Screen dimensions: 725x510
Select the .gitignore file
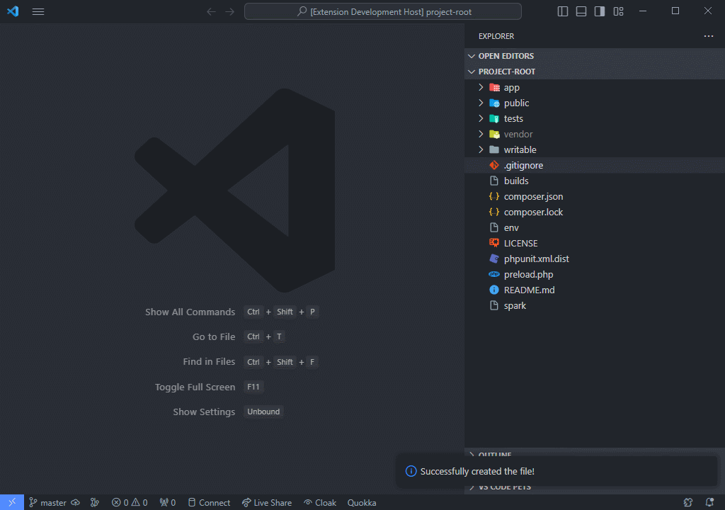pos(595,165)
